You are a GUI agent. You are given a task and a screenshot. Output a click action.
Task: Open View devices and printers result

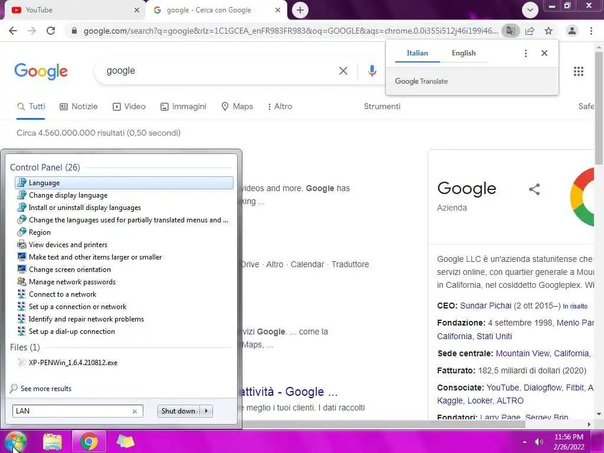point(124,245)
